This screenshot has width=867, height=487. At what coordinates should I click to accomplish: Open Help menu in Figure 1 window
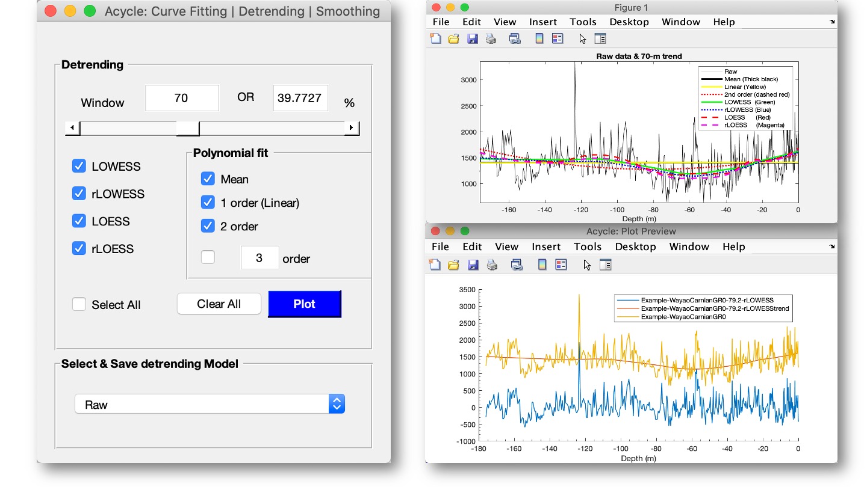724,22
